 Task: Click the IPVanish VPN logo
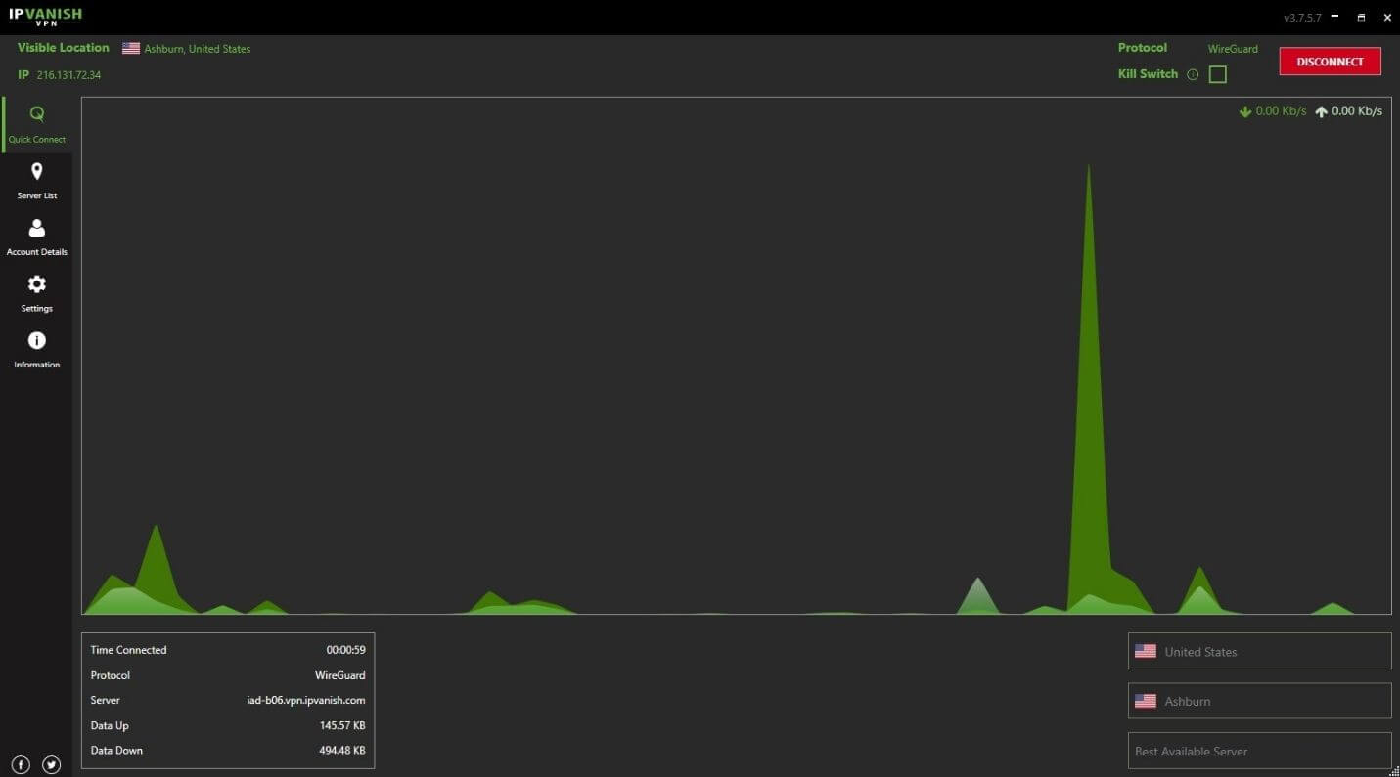[45, 16]
